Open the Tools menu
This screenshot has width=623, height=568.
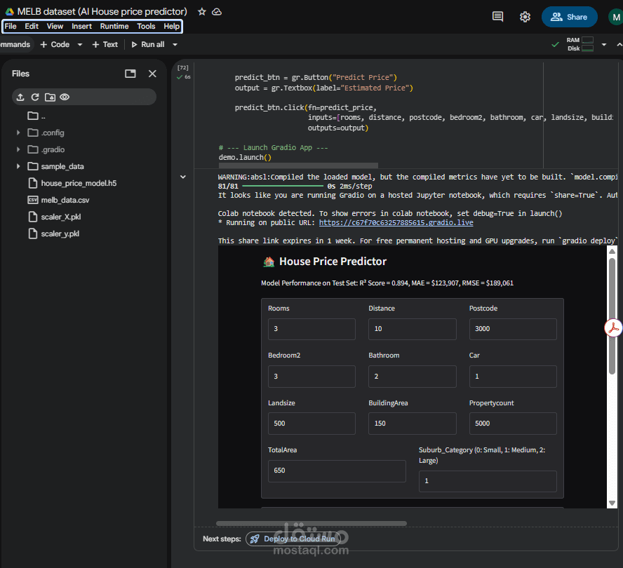(x=146, y=26)
